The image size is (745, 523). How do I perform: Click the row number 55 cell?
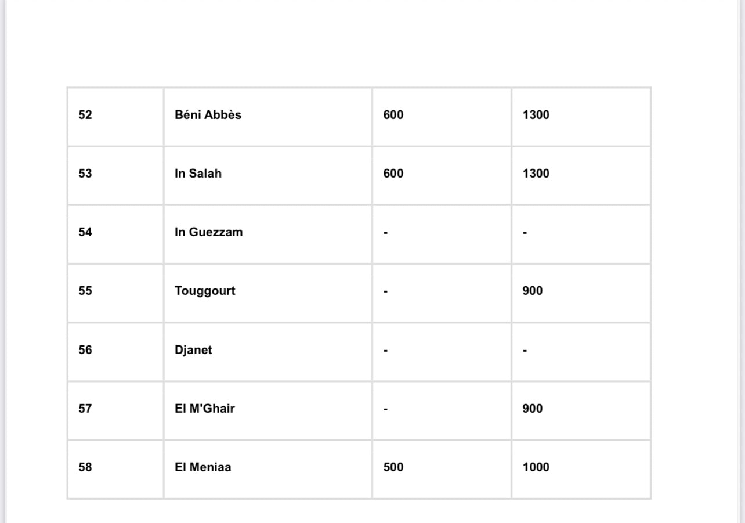point(85,291)
